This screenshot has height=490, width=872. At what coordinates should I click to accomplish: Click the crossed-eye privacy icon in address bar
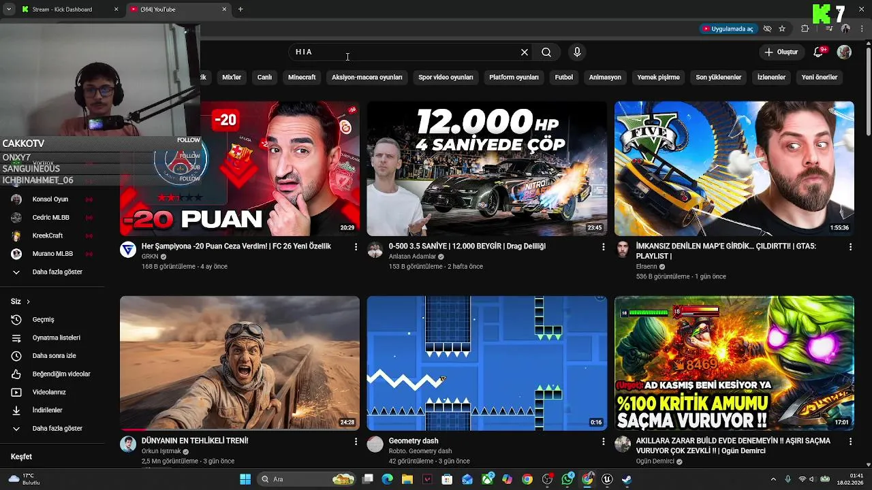click(767, 29)
